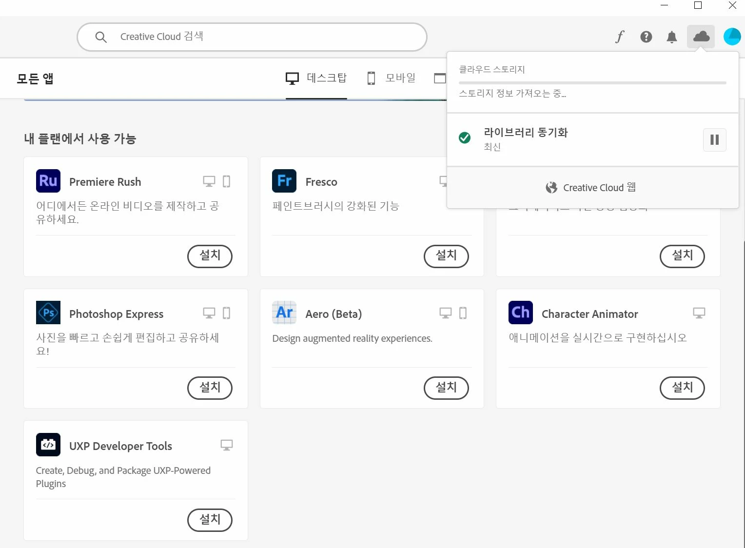Click the Aero (Beta) app icon
The image size is (745, 548).
pyautogui.click(x=284, y=313)
